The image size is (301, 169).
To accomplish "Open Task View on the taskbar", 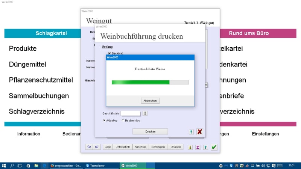I will [20, 166].
